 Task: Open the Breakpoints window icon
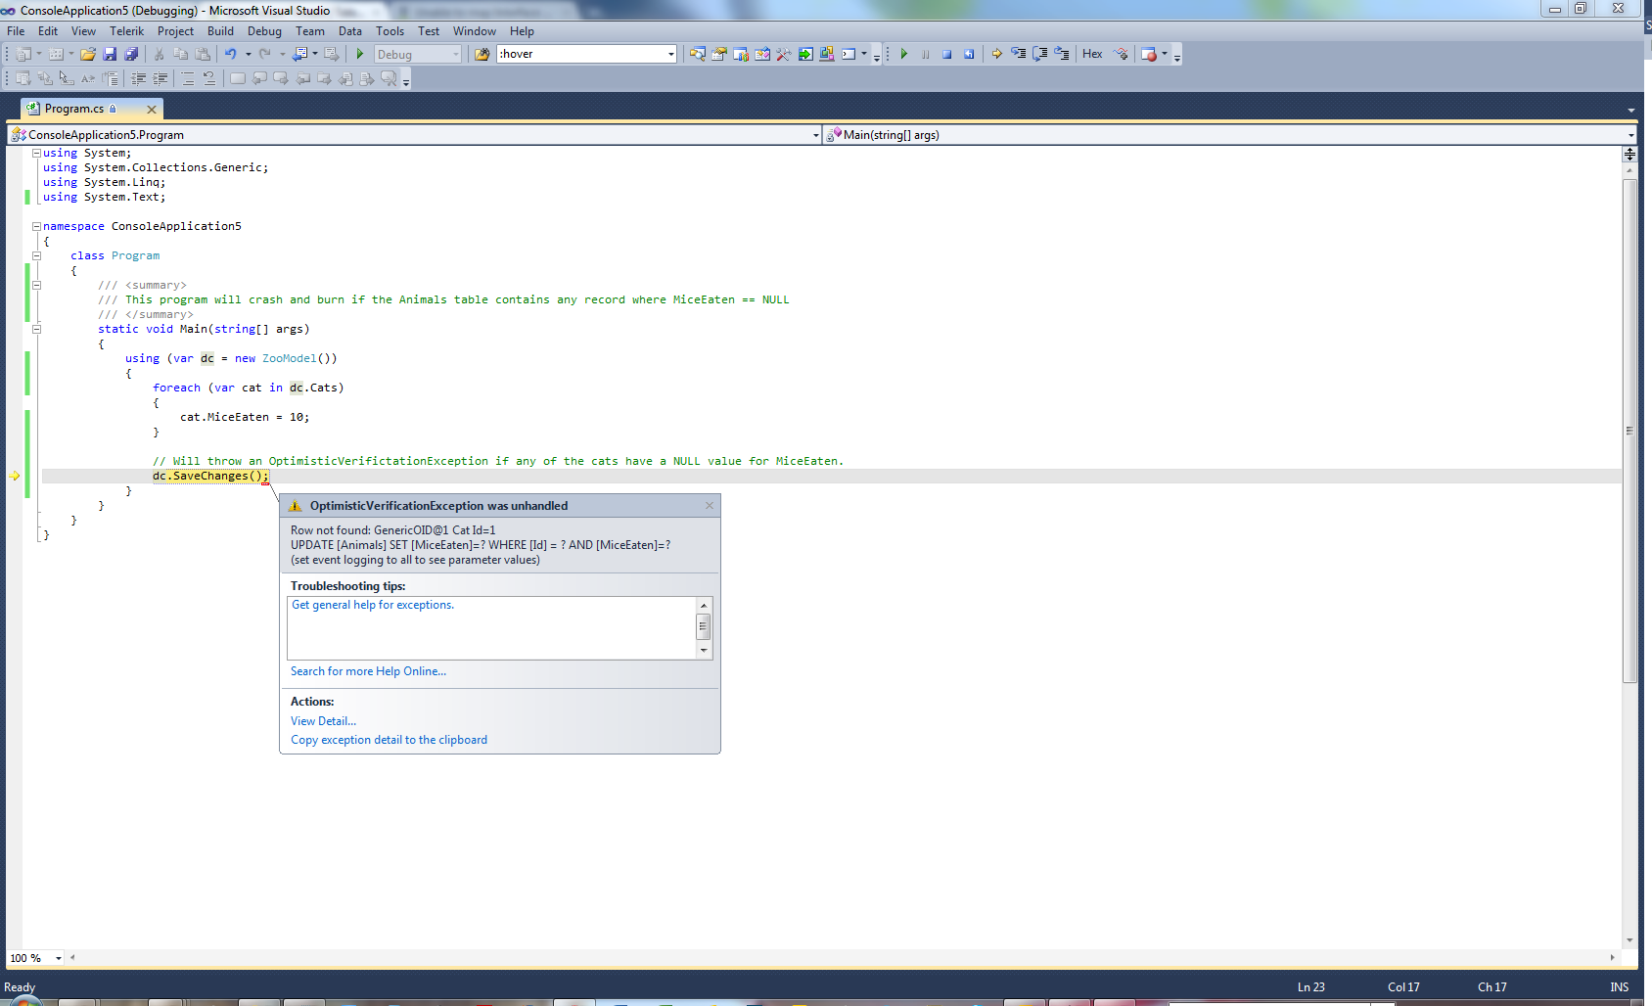1149,54
